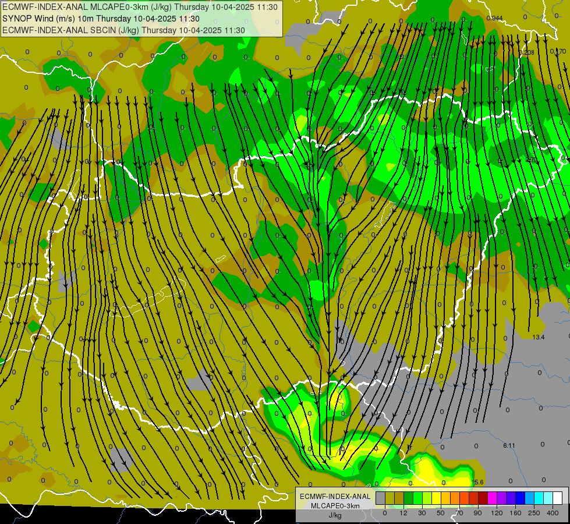
Task: Select the orange-red legend swatch after tick 70
Action: coord(465,498)
